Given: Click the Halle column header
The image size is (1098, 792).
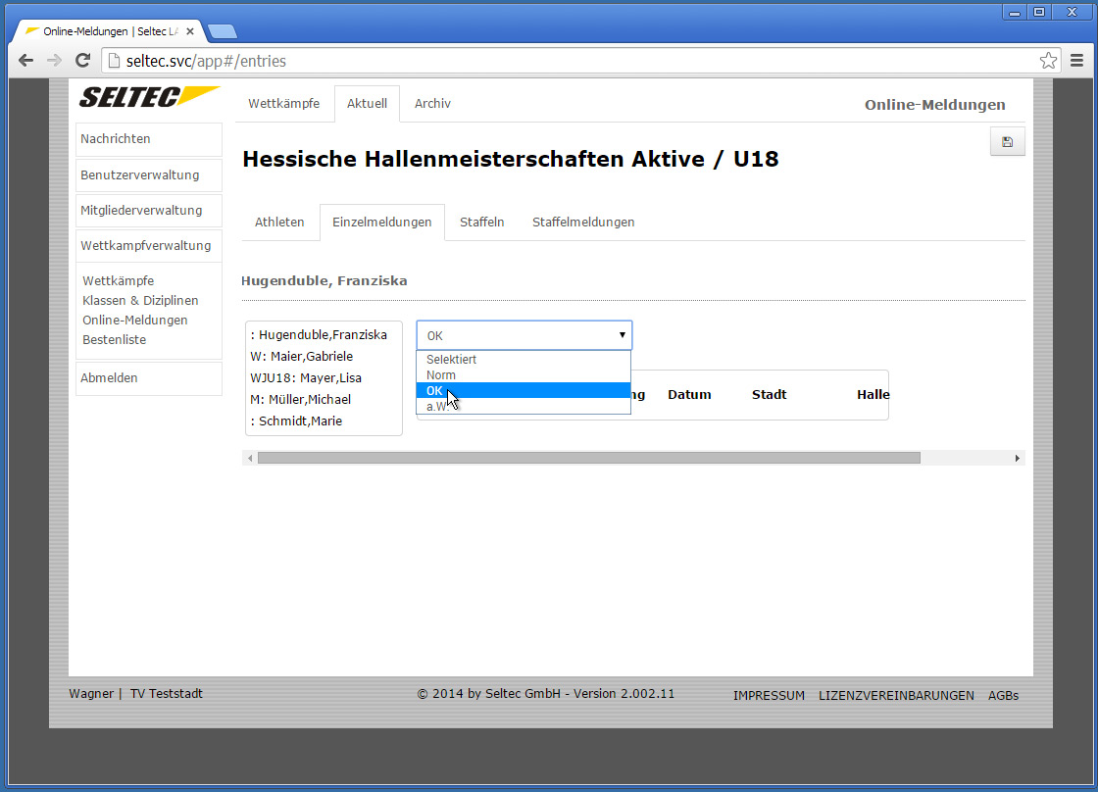Looking at the screenshot, I should (873, 395).
